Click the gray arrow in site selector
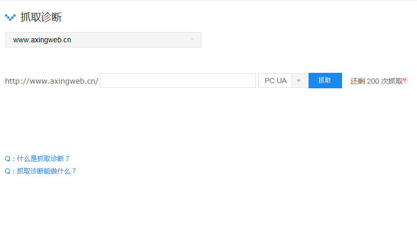This screenshot has height=235, width=417. pyautogui.click(x=192, y=40)
